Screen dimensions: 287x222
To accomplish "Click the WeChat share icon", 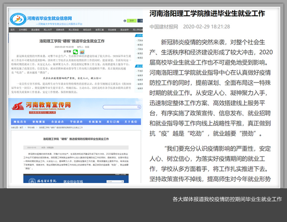I will pos(75,52).
